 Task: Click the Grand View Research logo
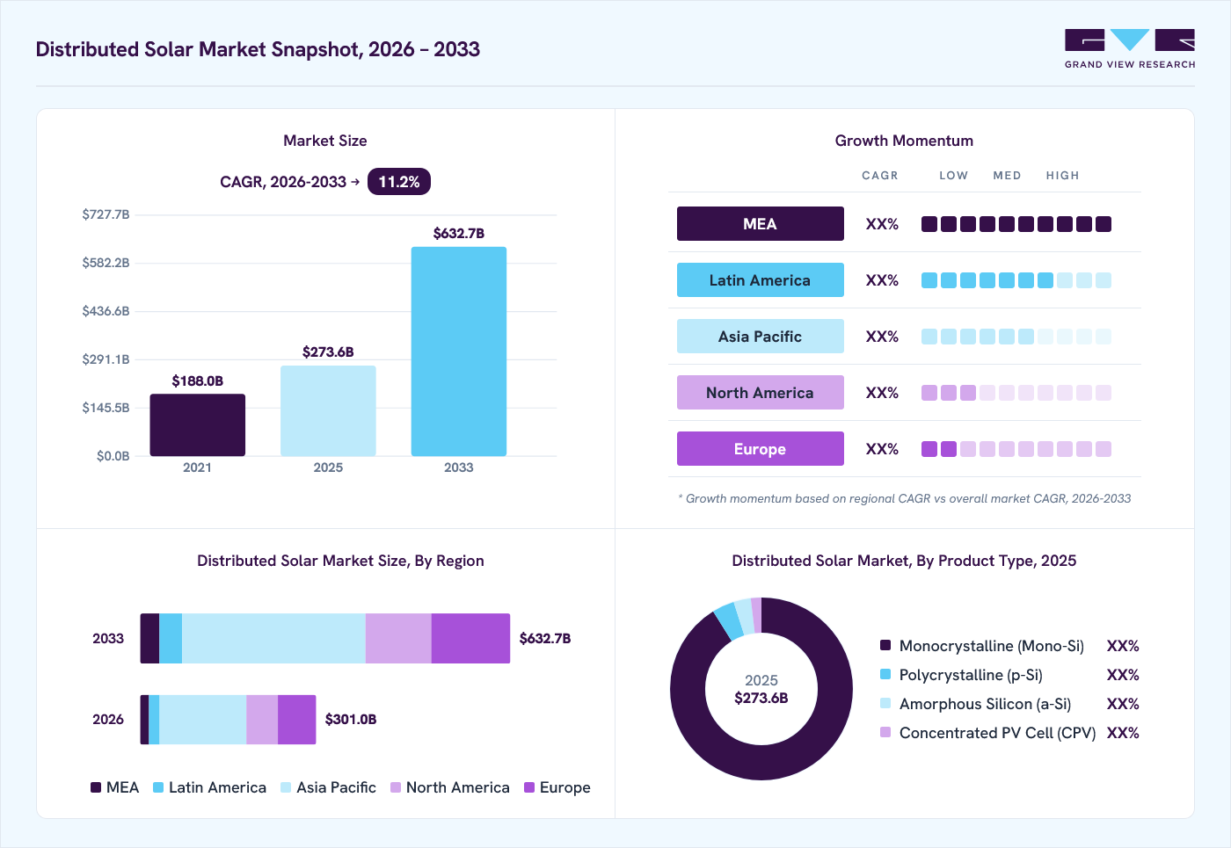click(1130, 49)
